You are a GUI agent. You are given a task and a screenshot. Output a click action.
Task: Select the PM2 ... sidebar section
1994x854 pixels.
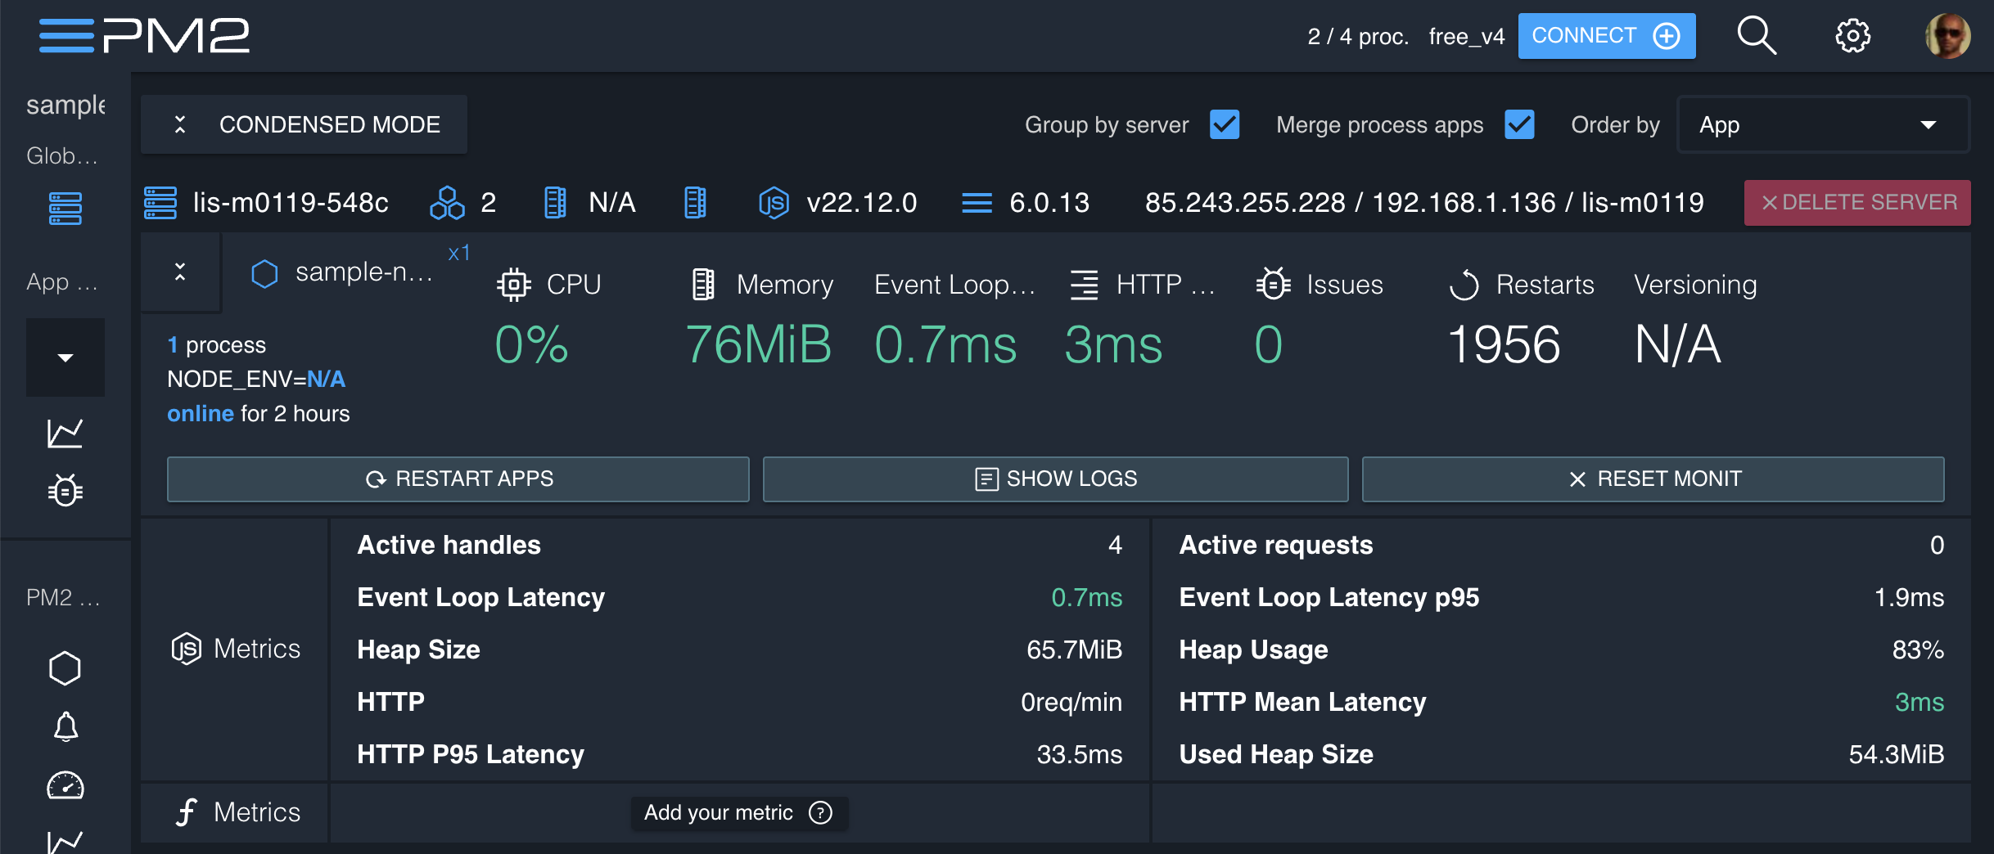click(x=64, y=598)
